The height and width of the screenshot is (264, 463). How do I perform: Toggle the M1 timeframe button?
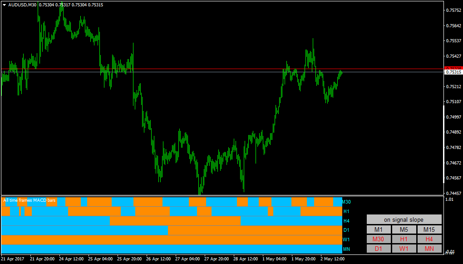point(379,229)
